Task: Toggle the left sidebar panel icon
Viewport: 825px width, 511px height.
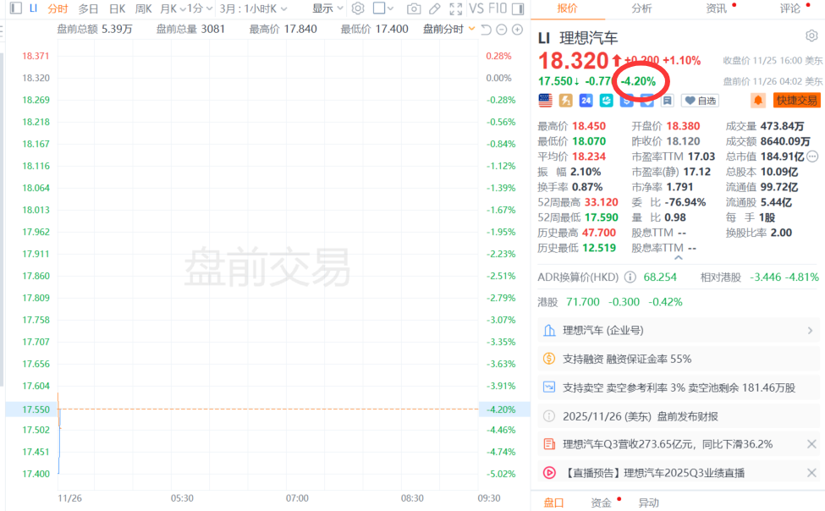Action: click(16, 8)
